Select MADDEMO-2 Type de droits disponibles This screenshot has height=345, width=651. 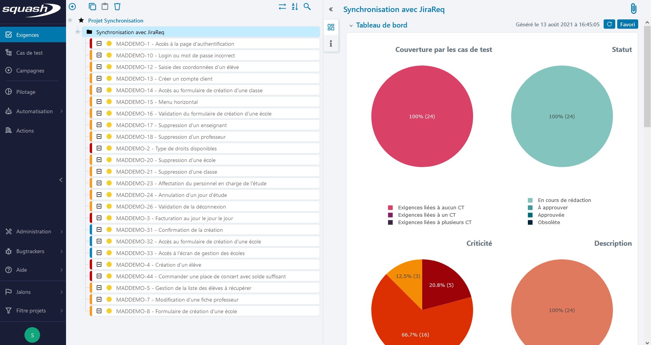click(x=205, y=148)
